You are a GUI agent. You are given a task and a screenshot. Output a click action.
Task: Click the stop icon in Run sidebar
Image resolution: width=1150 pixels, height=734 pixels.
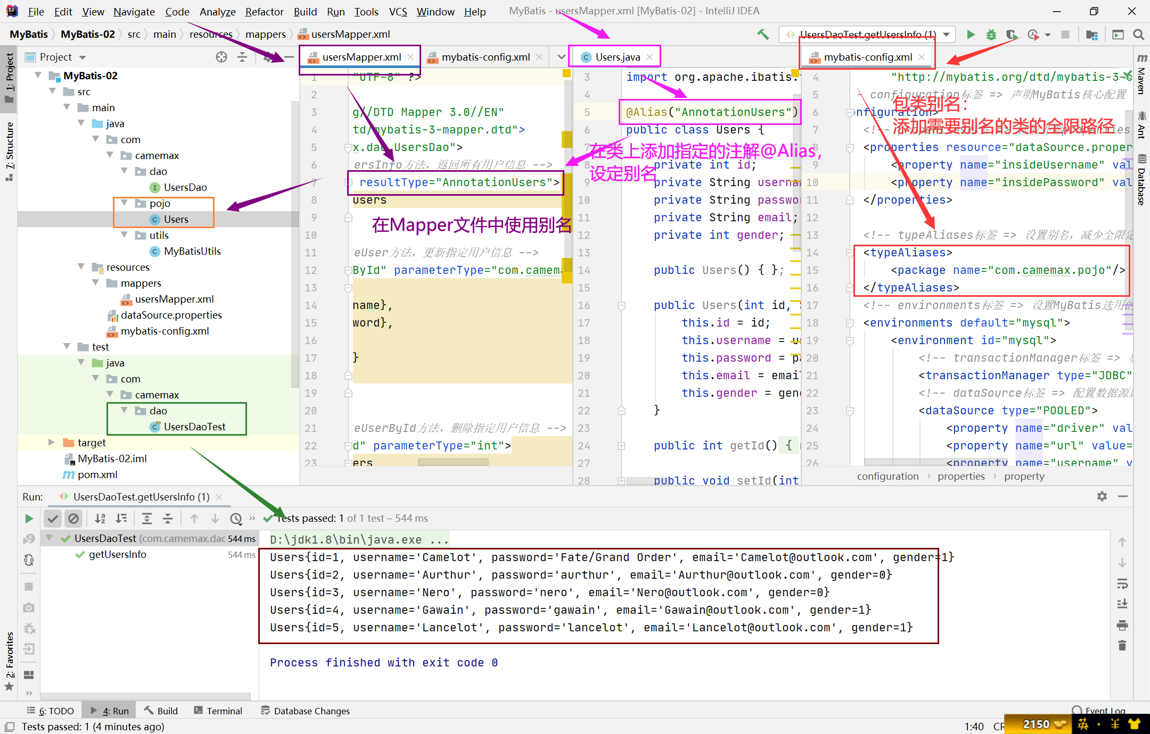click(x=29, y=586)
